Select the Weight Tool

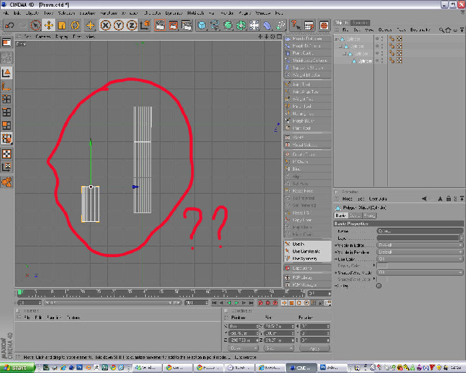click(x=308, y=99)
